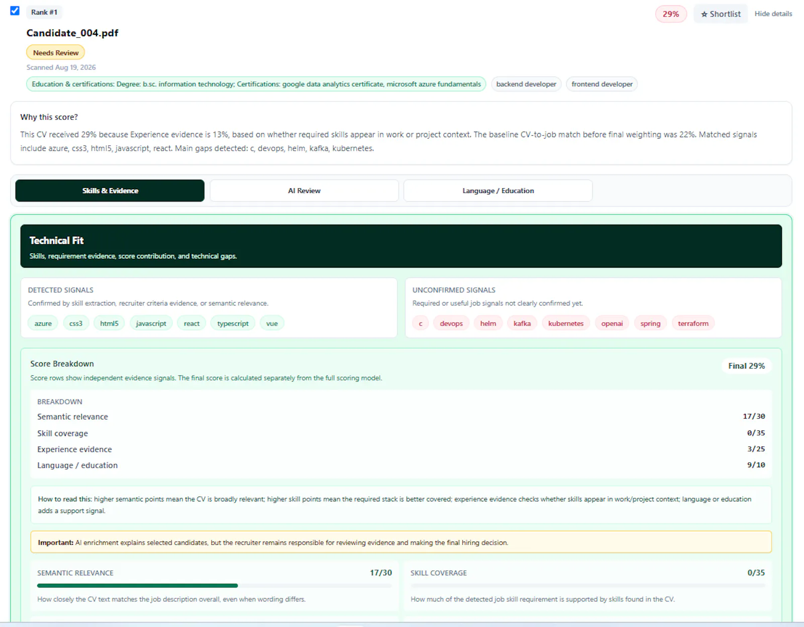The width and height of the screenshot is (804, 627).
Task: Click the Skill Coverage progress bar
Action: pyautogui.click(x=588, y=586)
